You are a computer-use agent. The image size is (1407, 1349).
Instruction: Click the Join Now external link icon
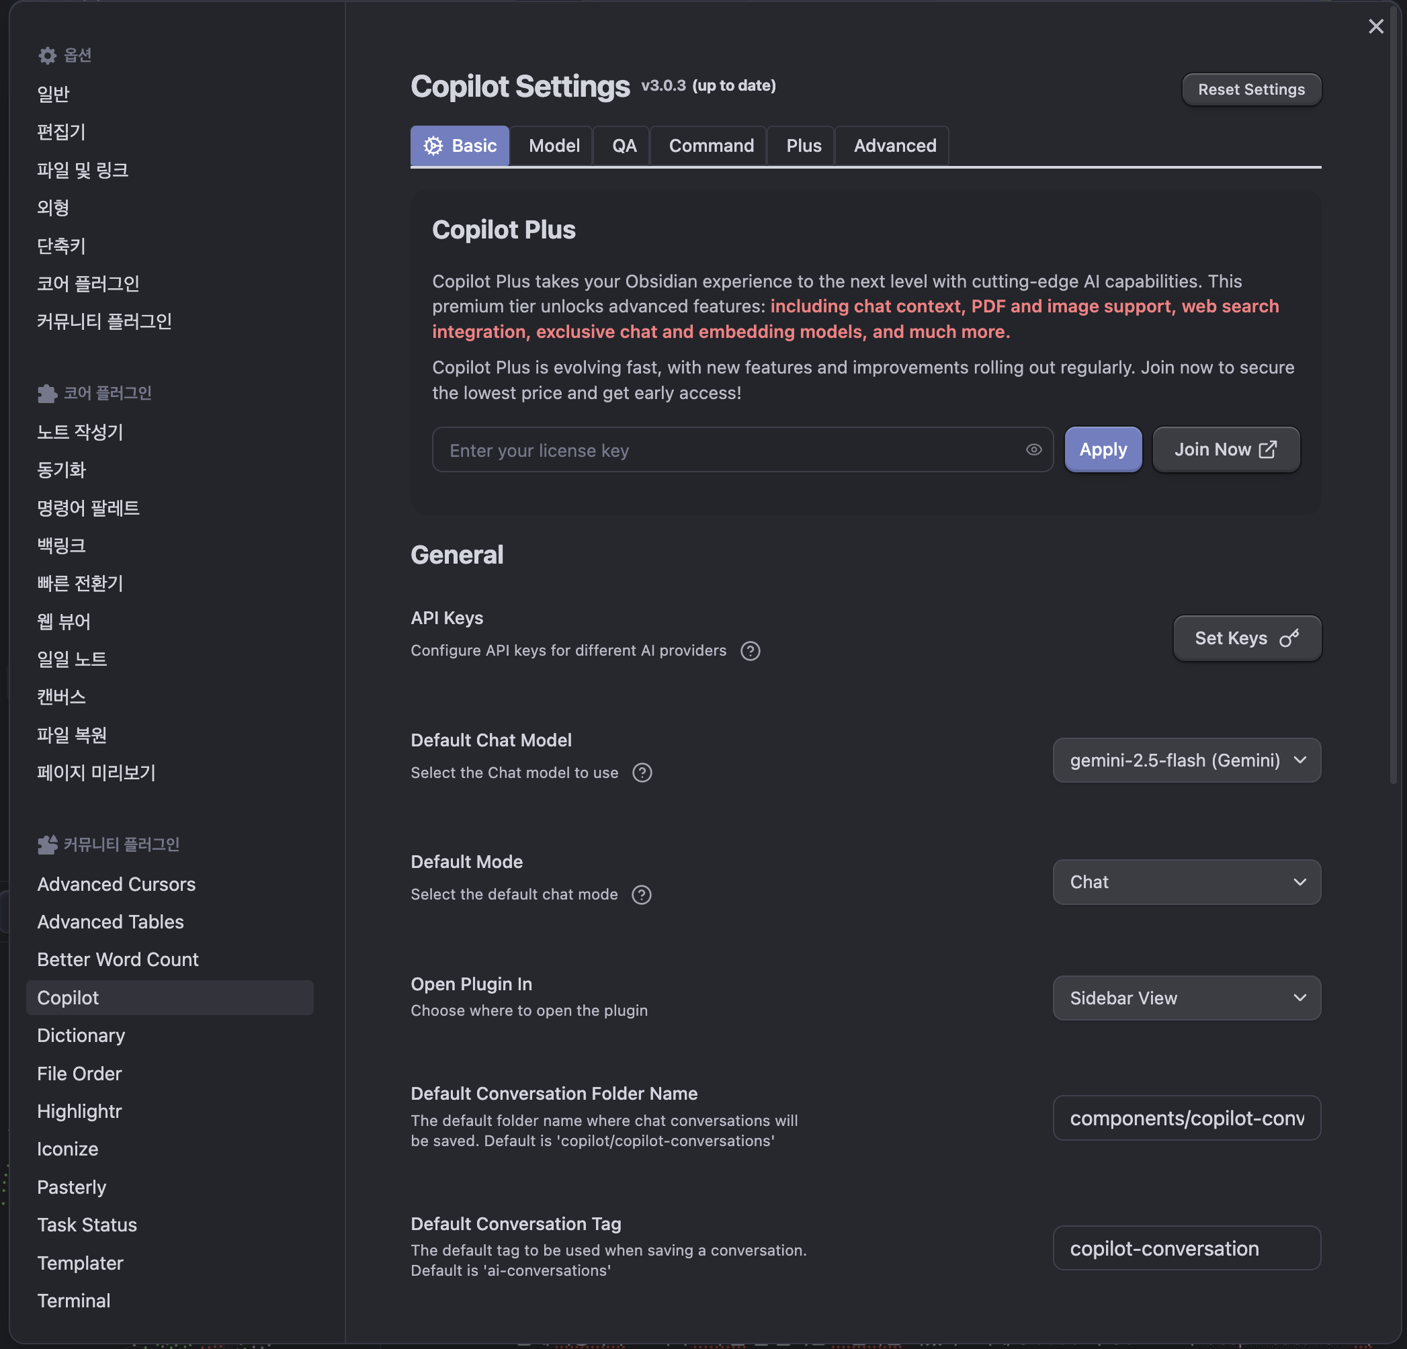[x=1268, y=449]
